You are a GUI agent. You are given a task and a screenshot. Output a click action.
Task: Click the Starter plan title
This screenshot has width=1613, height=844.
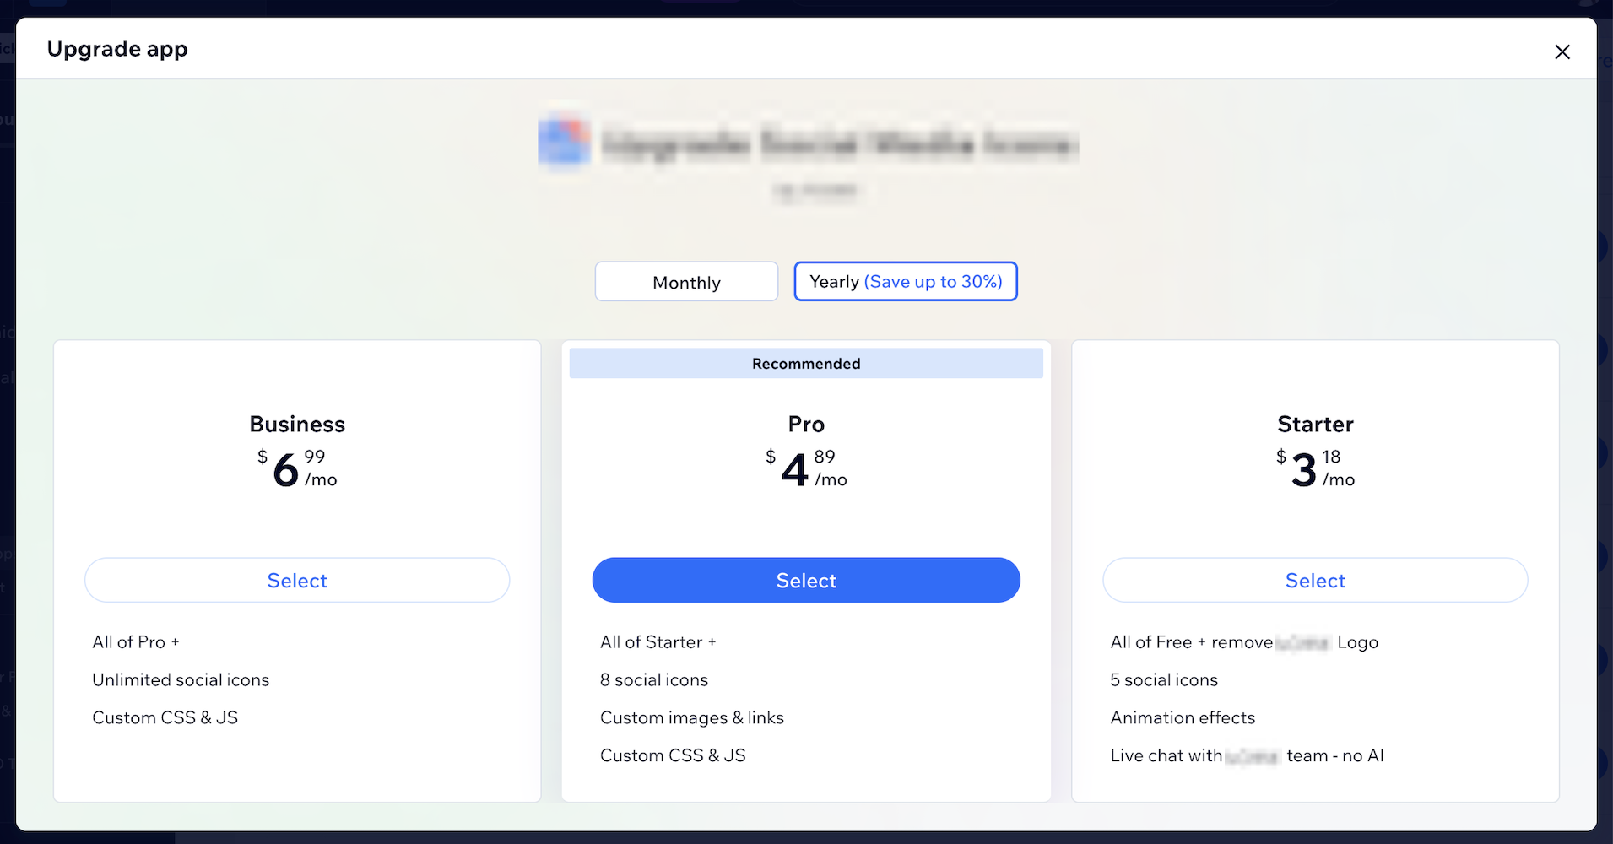[1315, 424]
